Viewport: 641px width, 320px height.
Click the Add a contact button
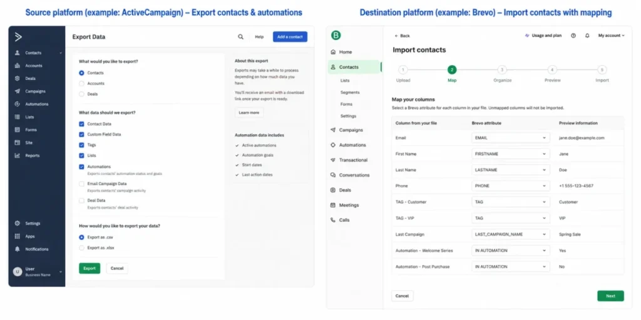click(290, 37)
